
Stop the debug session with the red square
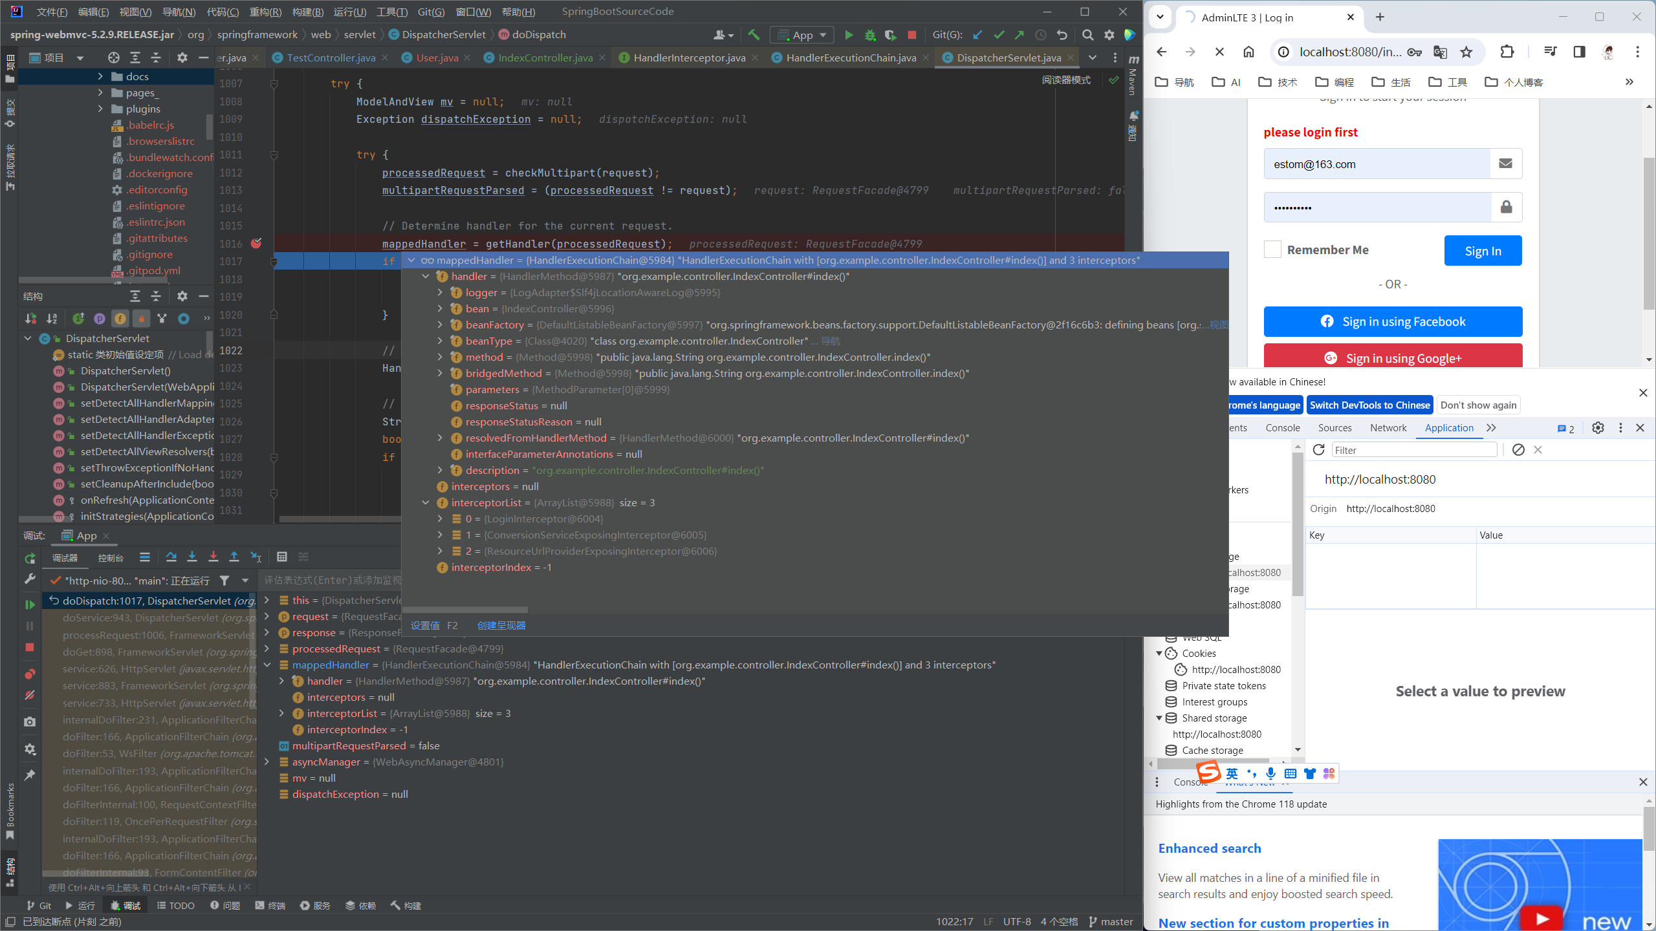30,647
